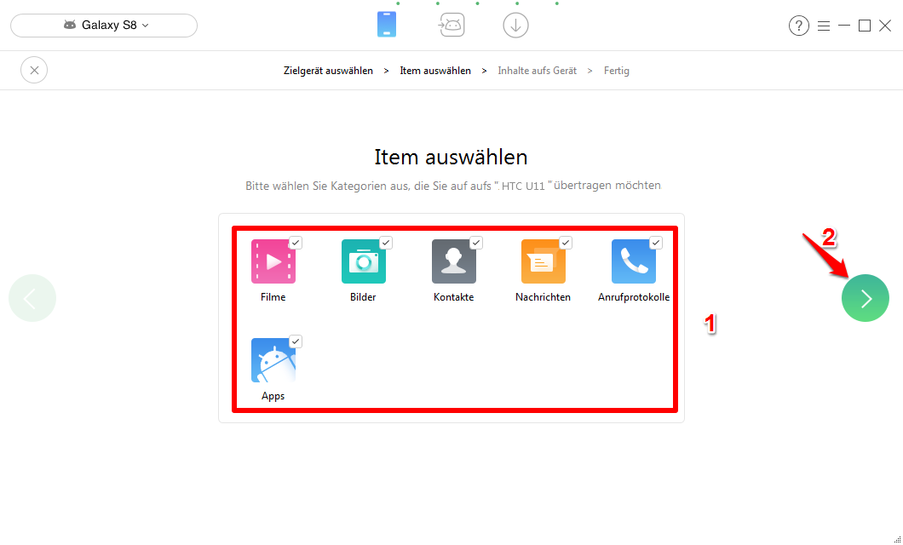The image size is (903, 545).
Task: Click the green next arrow button
Action: tap(866, 298)
